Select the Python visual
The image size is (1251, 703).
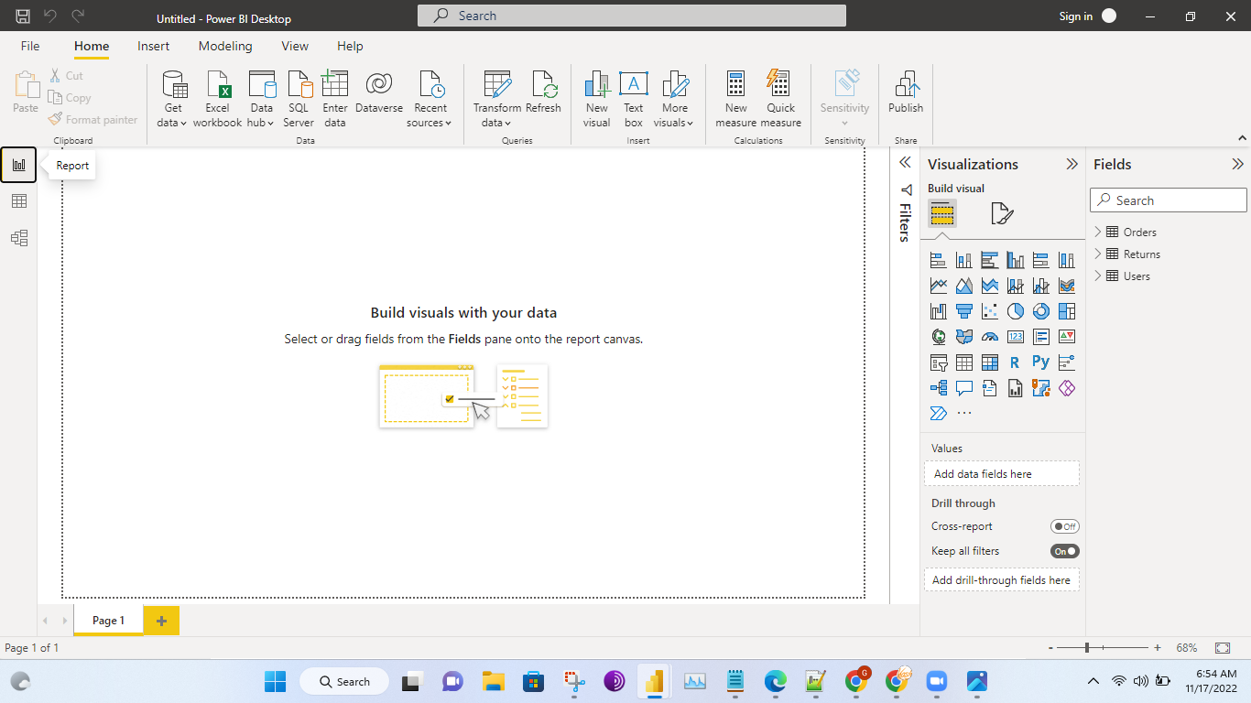pos(1040,362)
